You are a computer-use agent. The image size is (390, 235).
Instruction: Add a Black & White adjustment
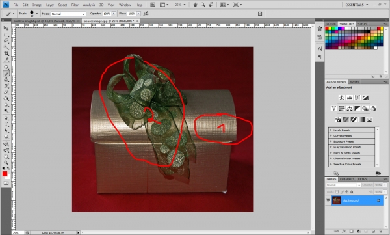[x=357, y=109]
